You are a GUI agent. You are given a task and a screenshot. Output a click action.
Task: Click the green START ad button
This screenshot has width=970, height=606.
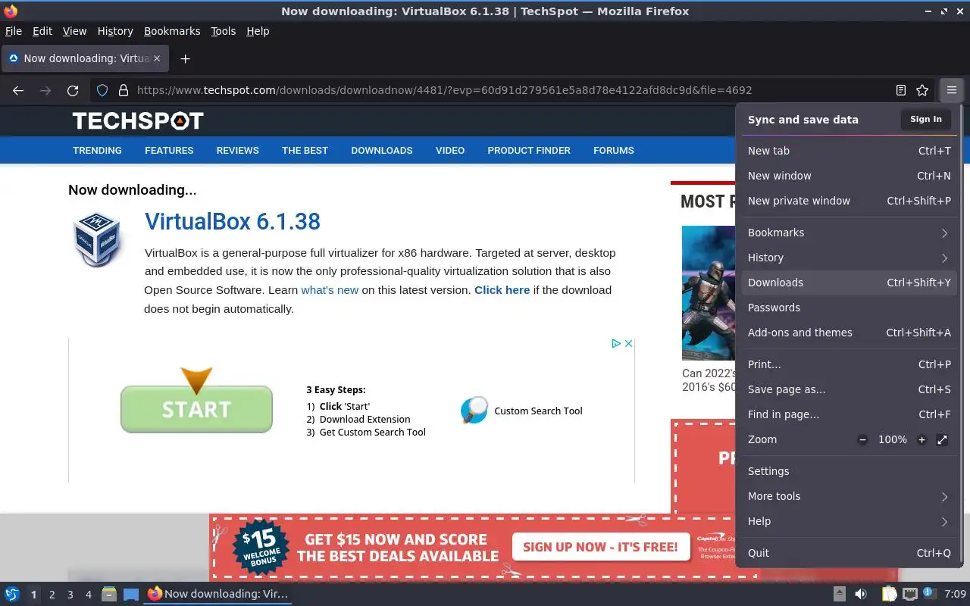[196, 409]
